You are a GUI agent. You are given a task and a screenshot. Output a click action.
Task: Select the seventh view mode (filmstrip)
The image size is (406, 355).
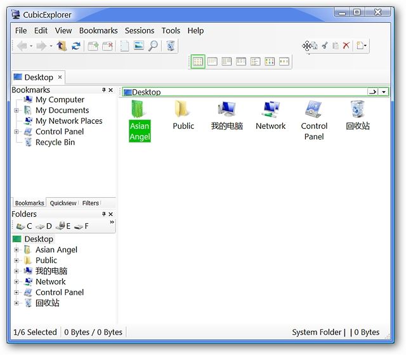click(x=284, y=61)
